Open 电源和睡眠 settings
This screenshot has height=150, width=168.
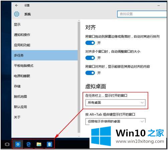click(44, 76)
